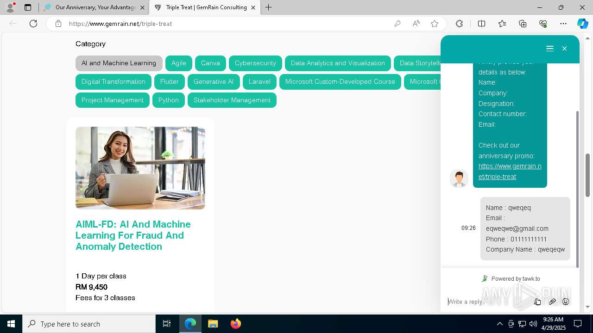This screenshot has height=333, width=593.
Task: Open browser Extensions icon
Action: coord(459,24)
